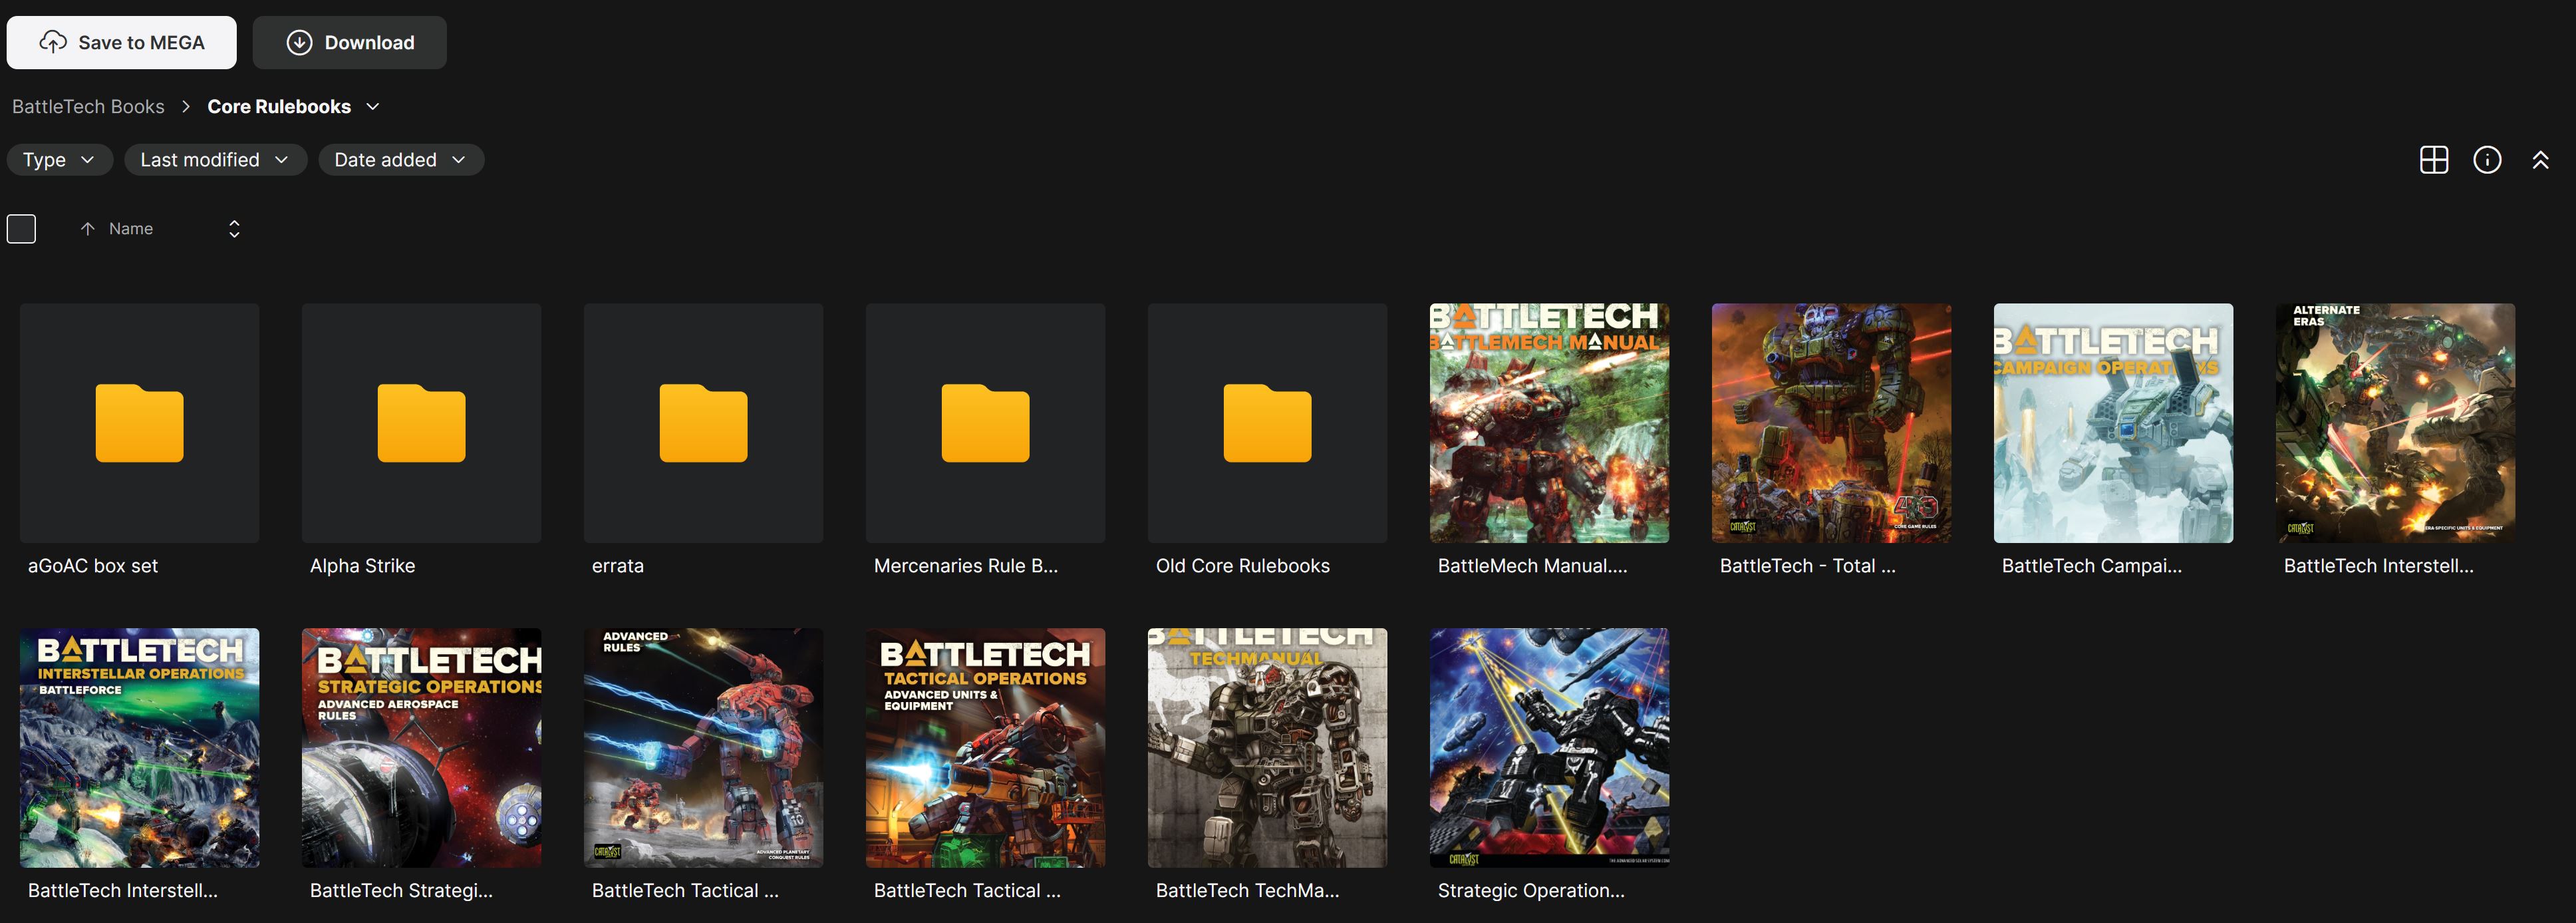Open the Mercenaries Rule B... folder
Image resolution: width=2576 pixels, height=923 pixels.
985,423
